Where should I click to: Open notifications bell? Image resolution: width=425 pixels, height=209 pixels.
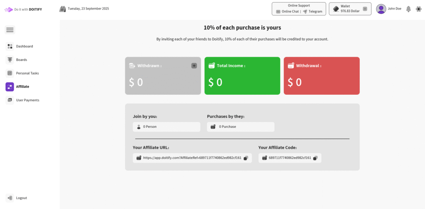point(408,9)
